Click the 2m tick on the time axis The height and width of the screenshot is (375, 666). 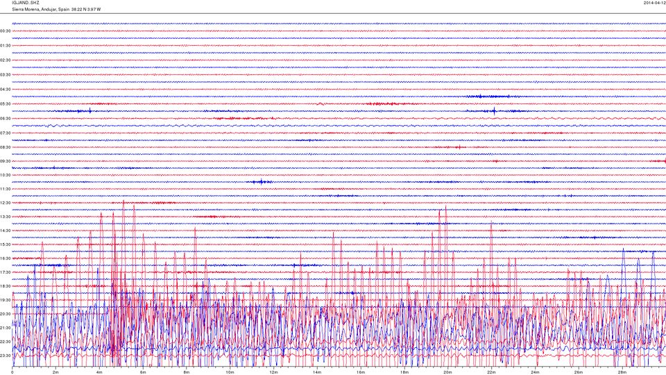55,372
